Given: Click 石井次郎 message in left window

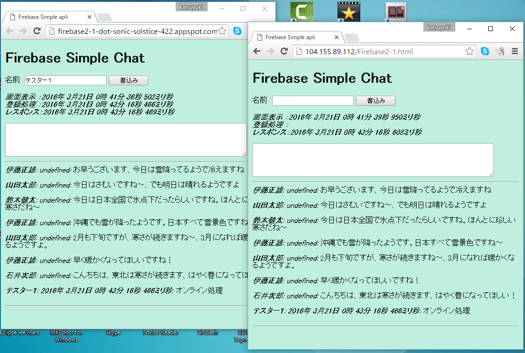Looking at the screenshot, I should 127,275.
